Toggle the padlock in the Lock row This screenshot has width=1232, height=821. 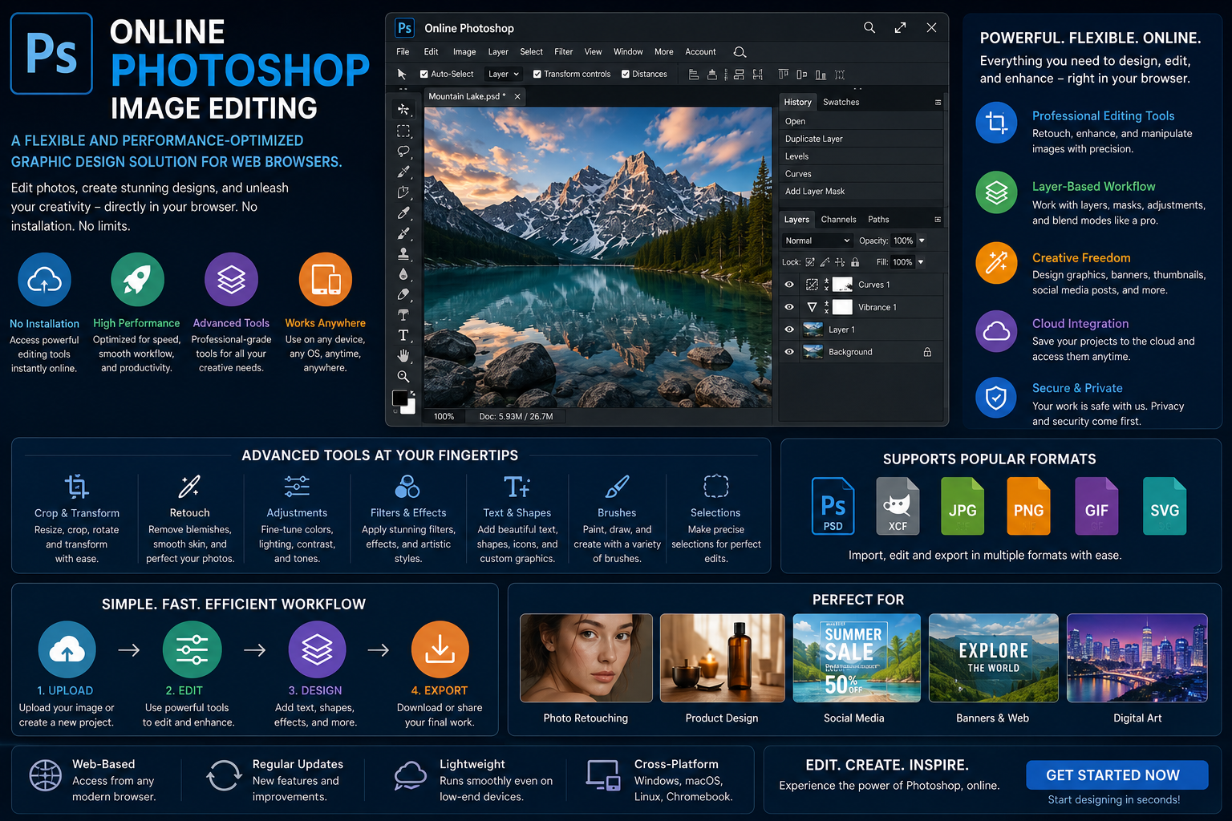[x=855, y=262]
